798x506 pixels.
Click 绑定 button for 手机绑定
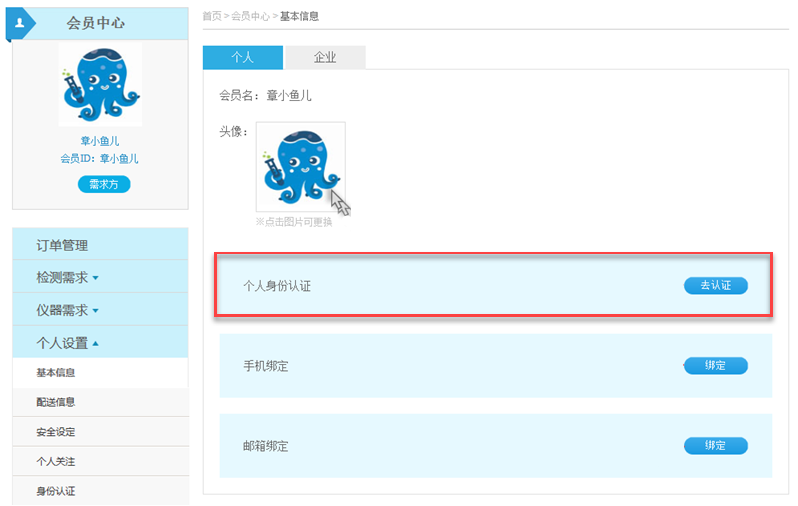pos(715,366)
